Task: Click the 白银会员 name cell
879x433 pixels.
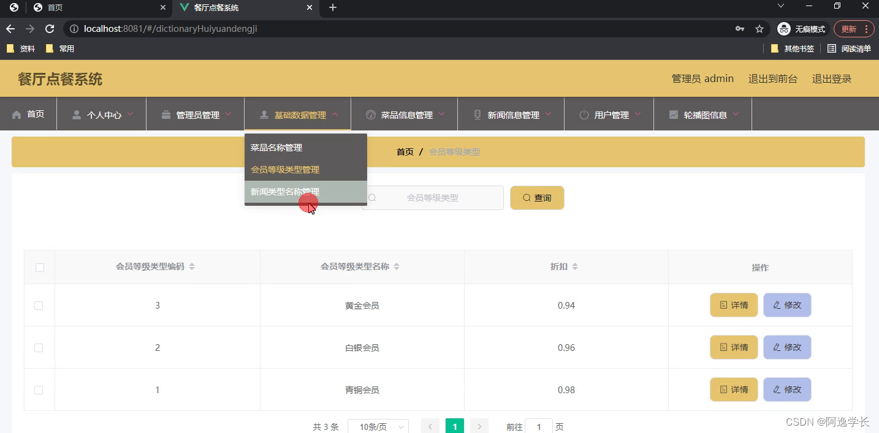Action: [x=362, y=347]
